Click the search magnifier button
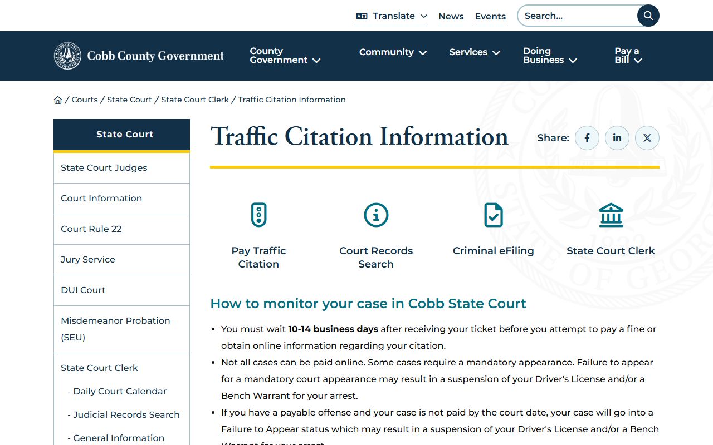The width and height of the screenshot is (713, 445). pyautogui.click(x=648, y=16)
